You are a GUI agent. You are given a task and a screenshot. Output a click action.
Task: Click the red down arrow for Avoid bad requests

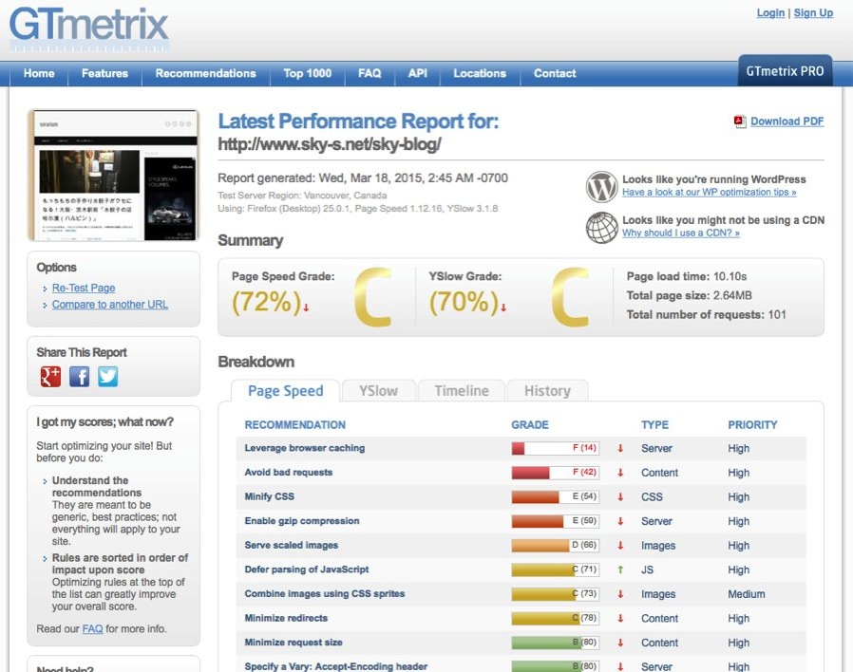(620, 473)
